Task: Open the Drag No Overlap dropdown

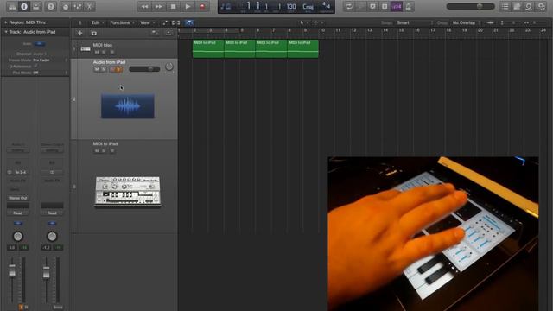Action: coord(467,22)
